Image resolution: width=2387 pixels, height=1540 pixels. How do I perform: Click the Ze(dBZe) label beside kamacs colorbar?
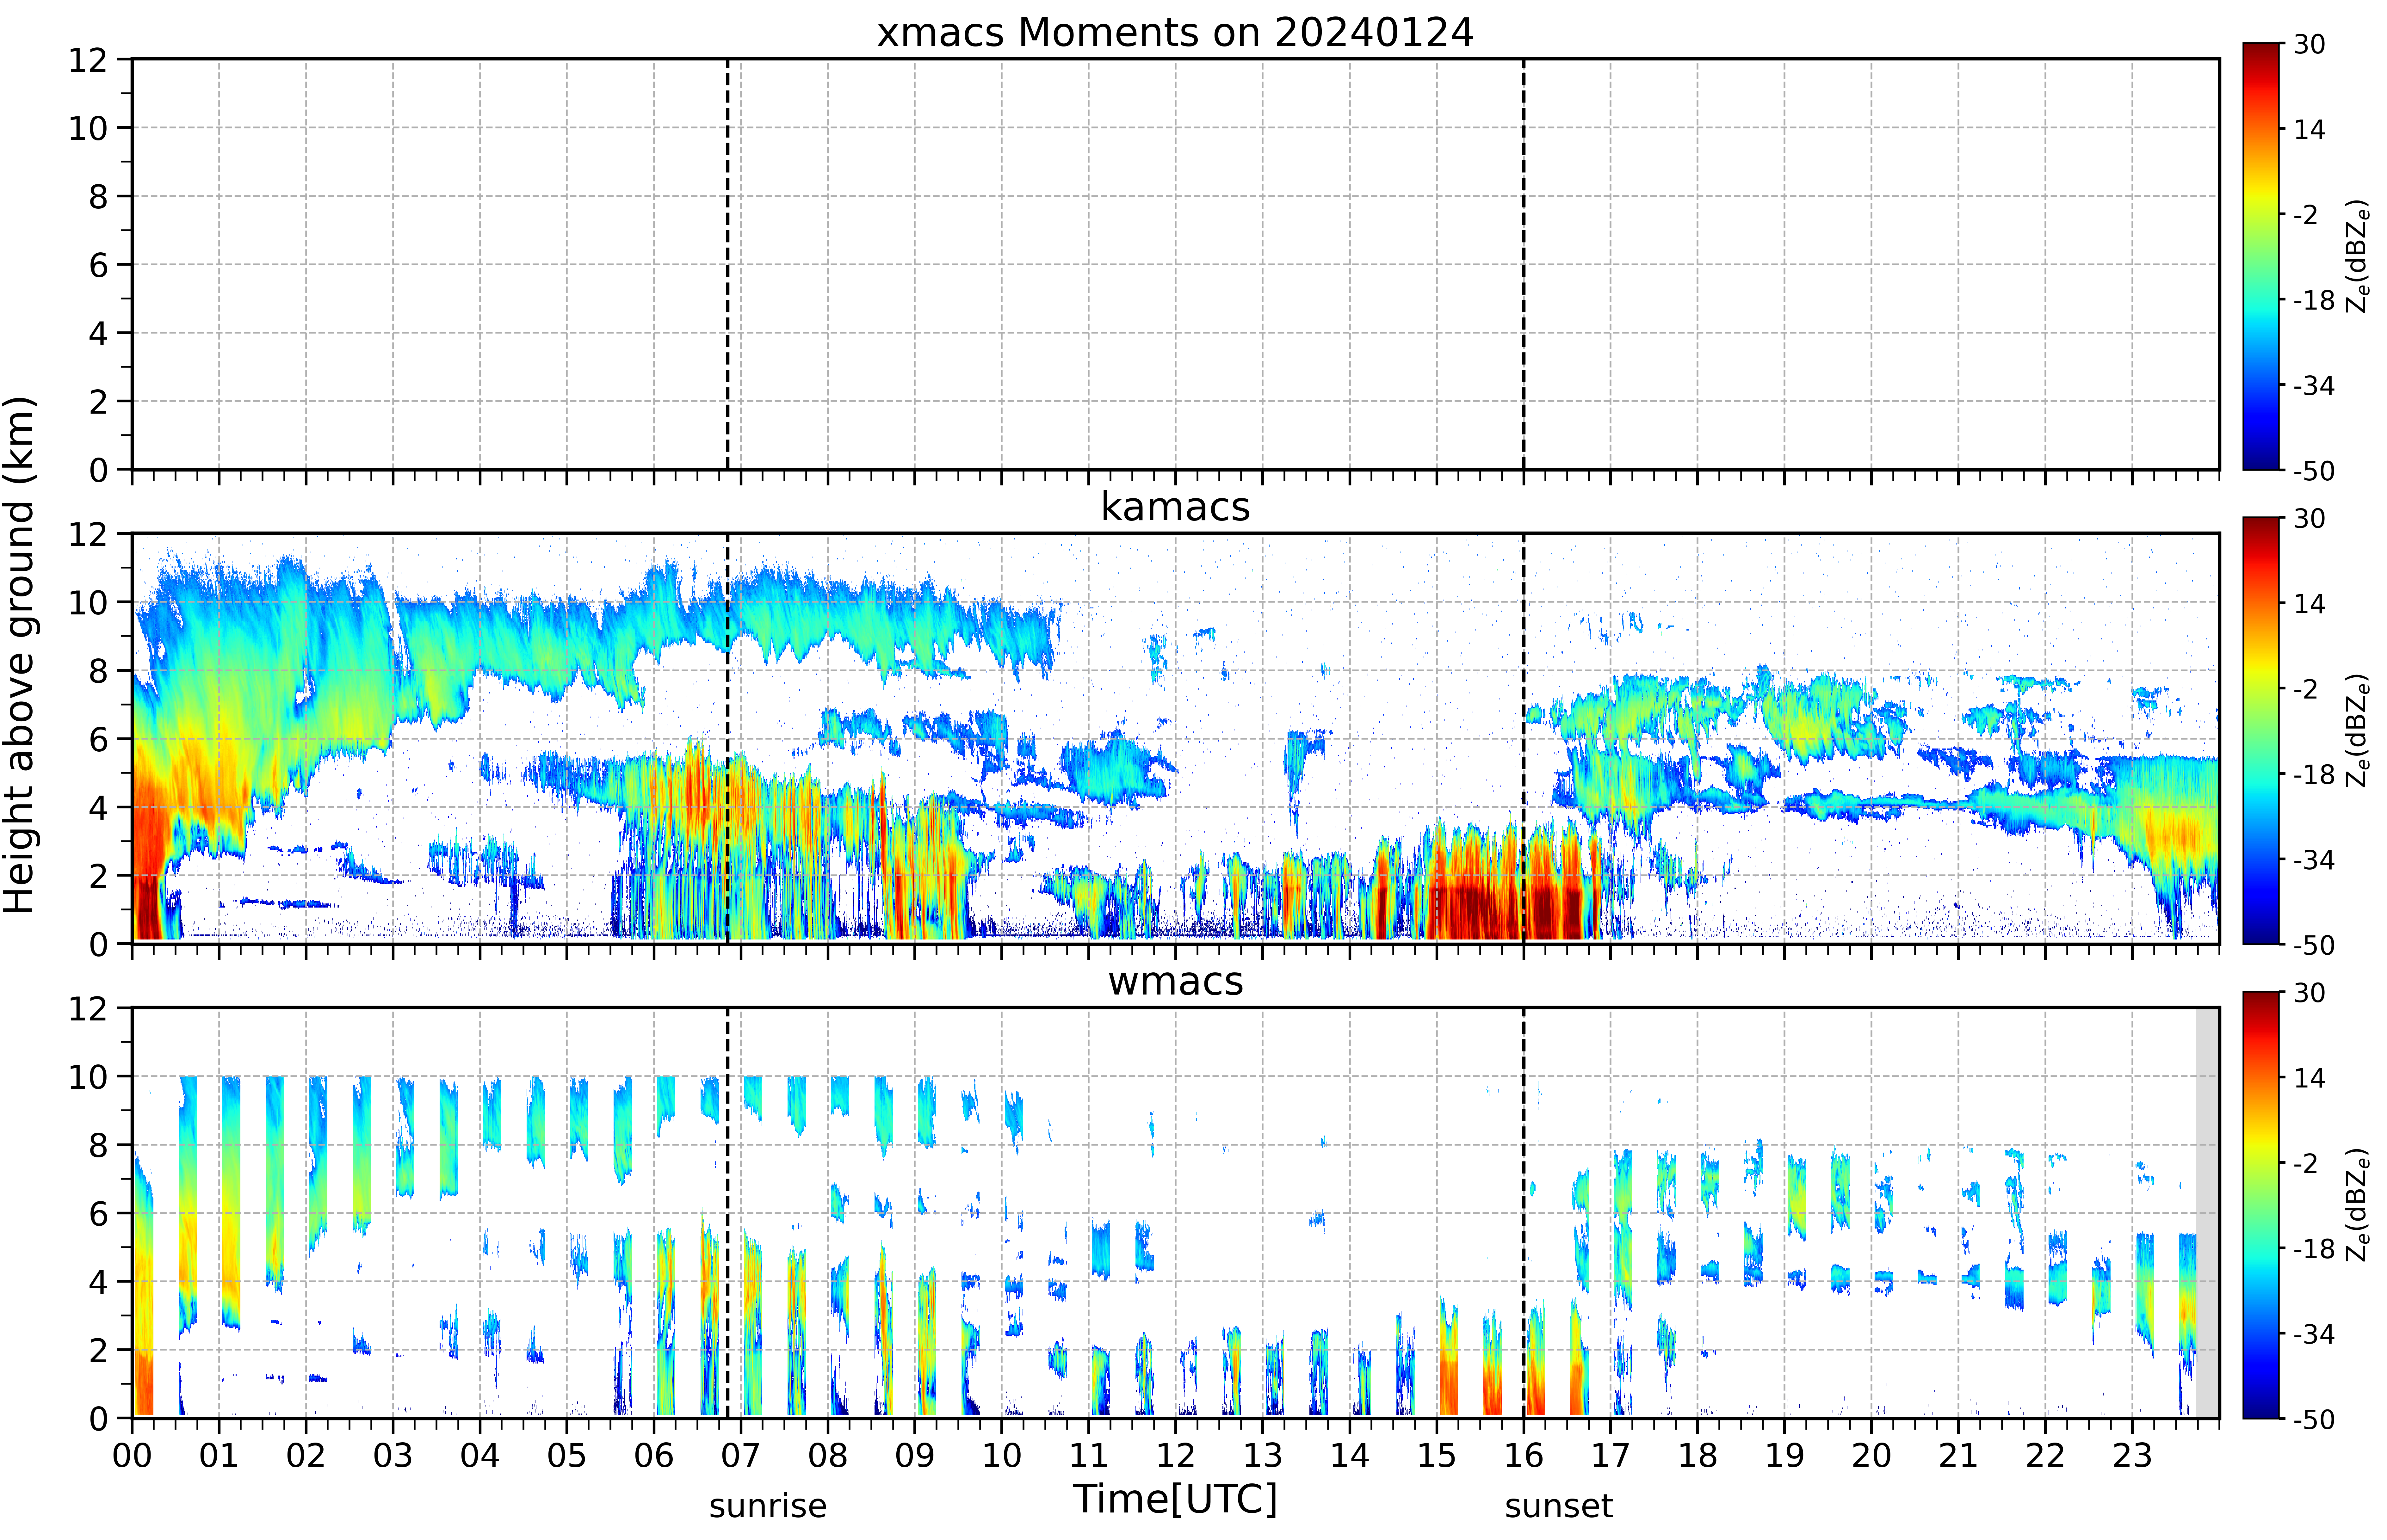[2358, 730]
